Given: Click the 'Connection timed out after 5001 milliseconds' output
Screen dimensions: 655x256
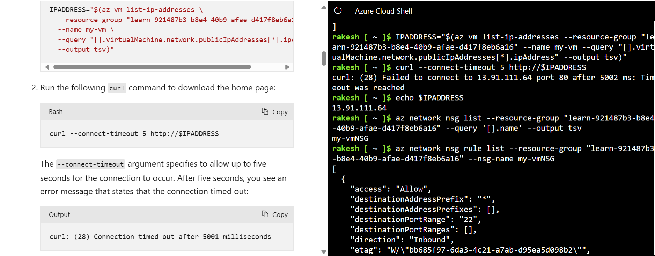Looking at the screenshot, I should (x=182, y=236).
